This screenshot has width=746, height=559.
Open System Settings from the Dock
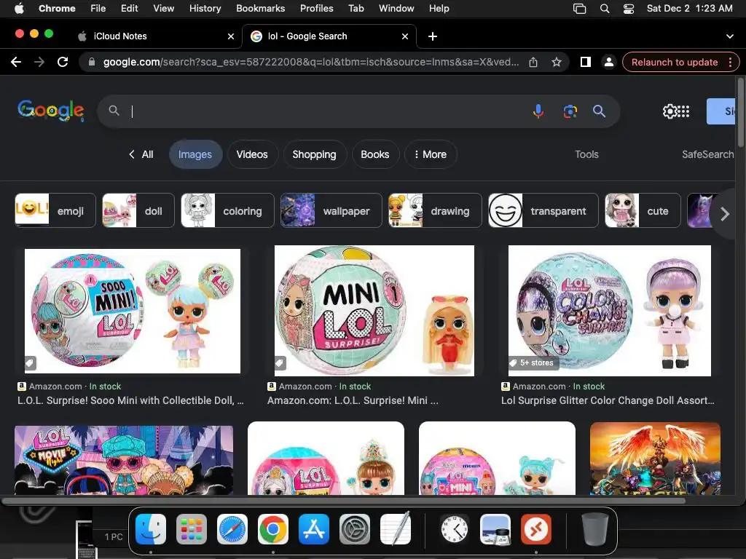point(355,529)
